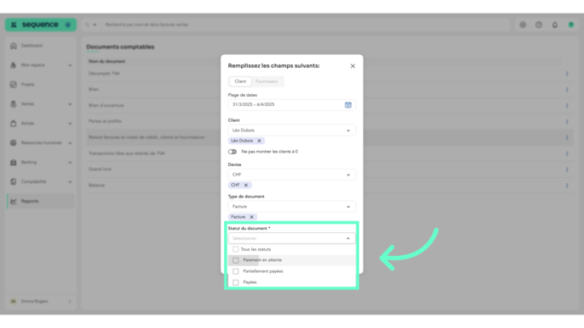Toggle Ne pas montrer les clients à 0
The image size is (584, 328).
233,152
